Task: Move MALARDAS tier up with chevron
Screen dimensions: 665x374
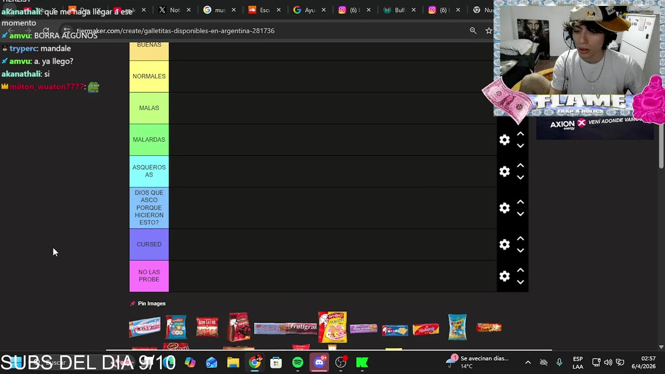Action: 520,134
